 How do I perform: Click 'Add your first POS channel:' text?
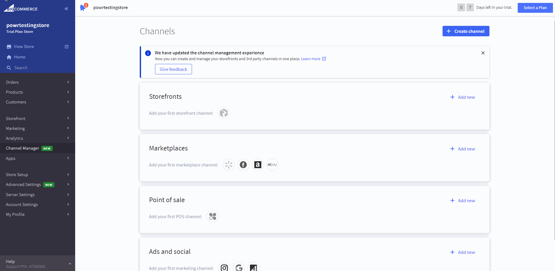click(x=175, y=217)
